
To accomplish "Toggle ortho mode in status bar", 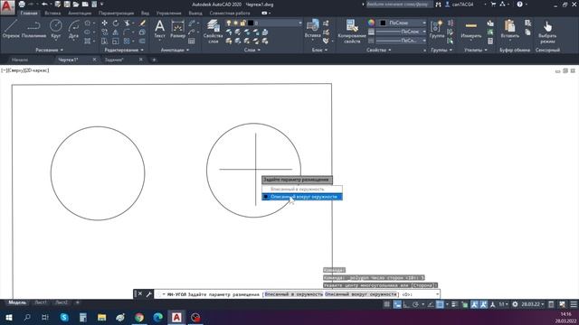I will [x=406, y=304].
